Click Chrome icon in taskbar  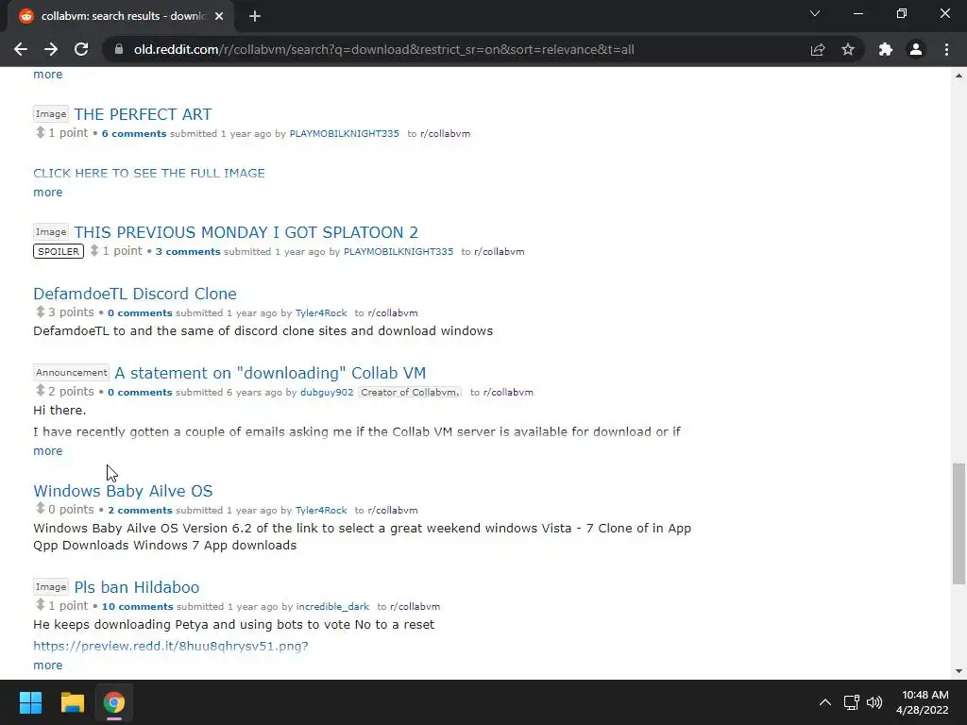click(114, 702)
